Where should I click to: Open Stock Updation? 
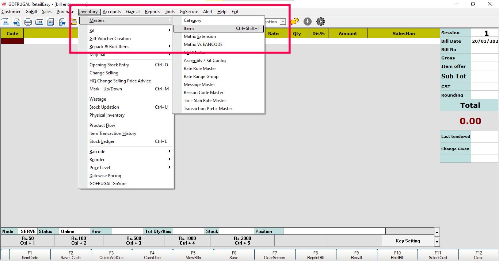(126, 107)
